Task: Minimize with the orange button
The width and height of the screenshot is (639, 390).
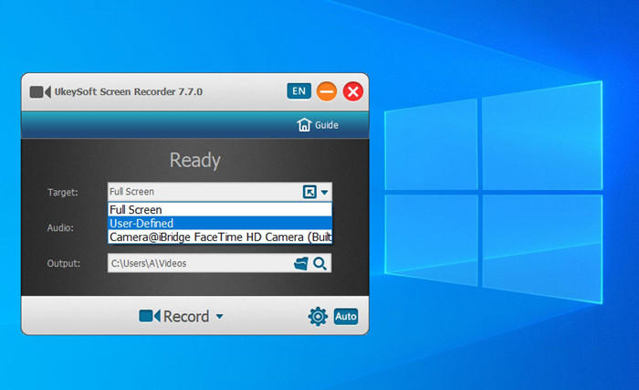Action: coord(327,91)
